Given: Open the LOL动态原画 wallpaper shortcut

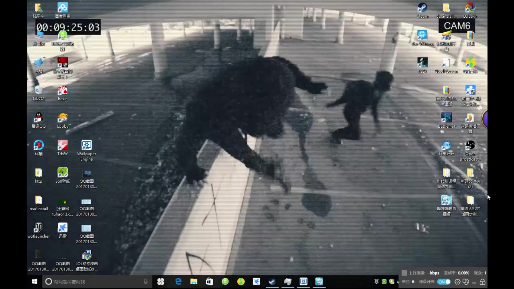Looking at the screenshot, I should coord(86,261).
